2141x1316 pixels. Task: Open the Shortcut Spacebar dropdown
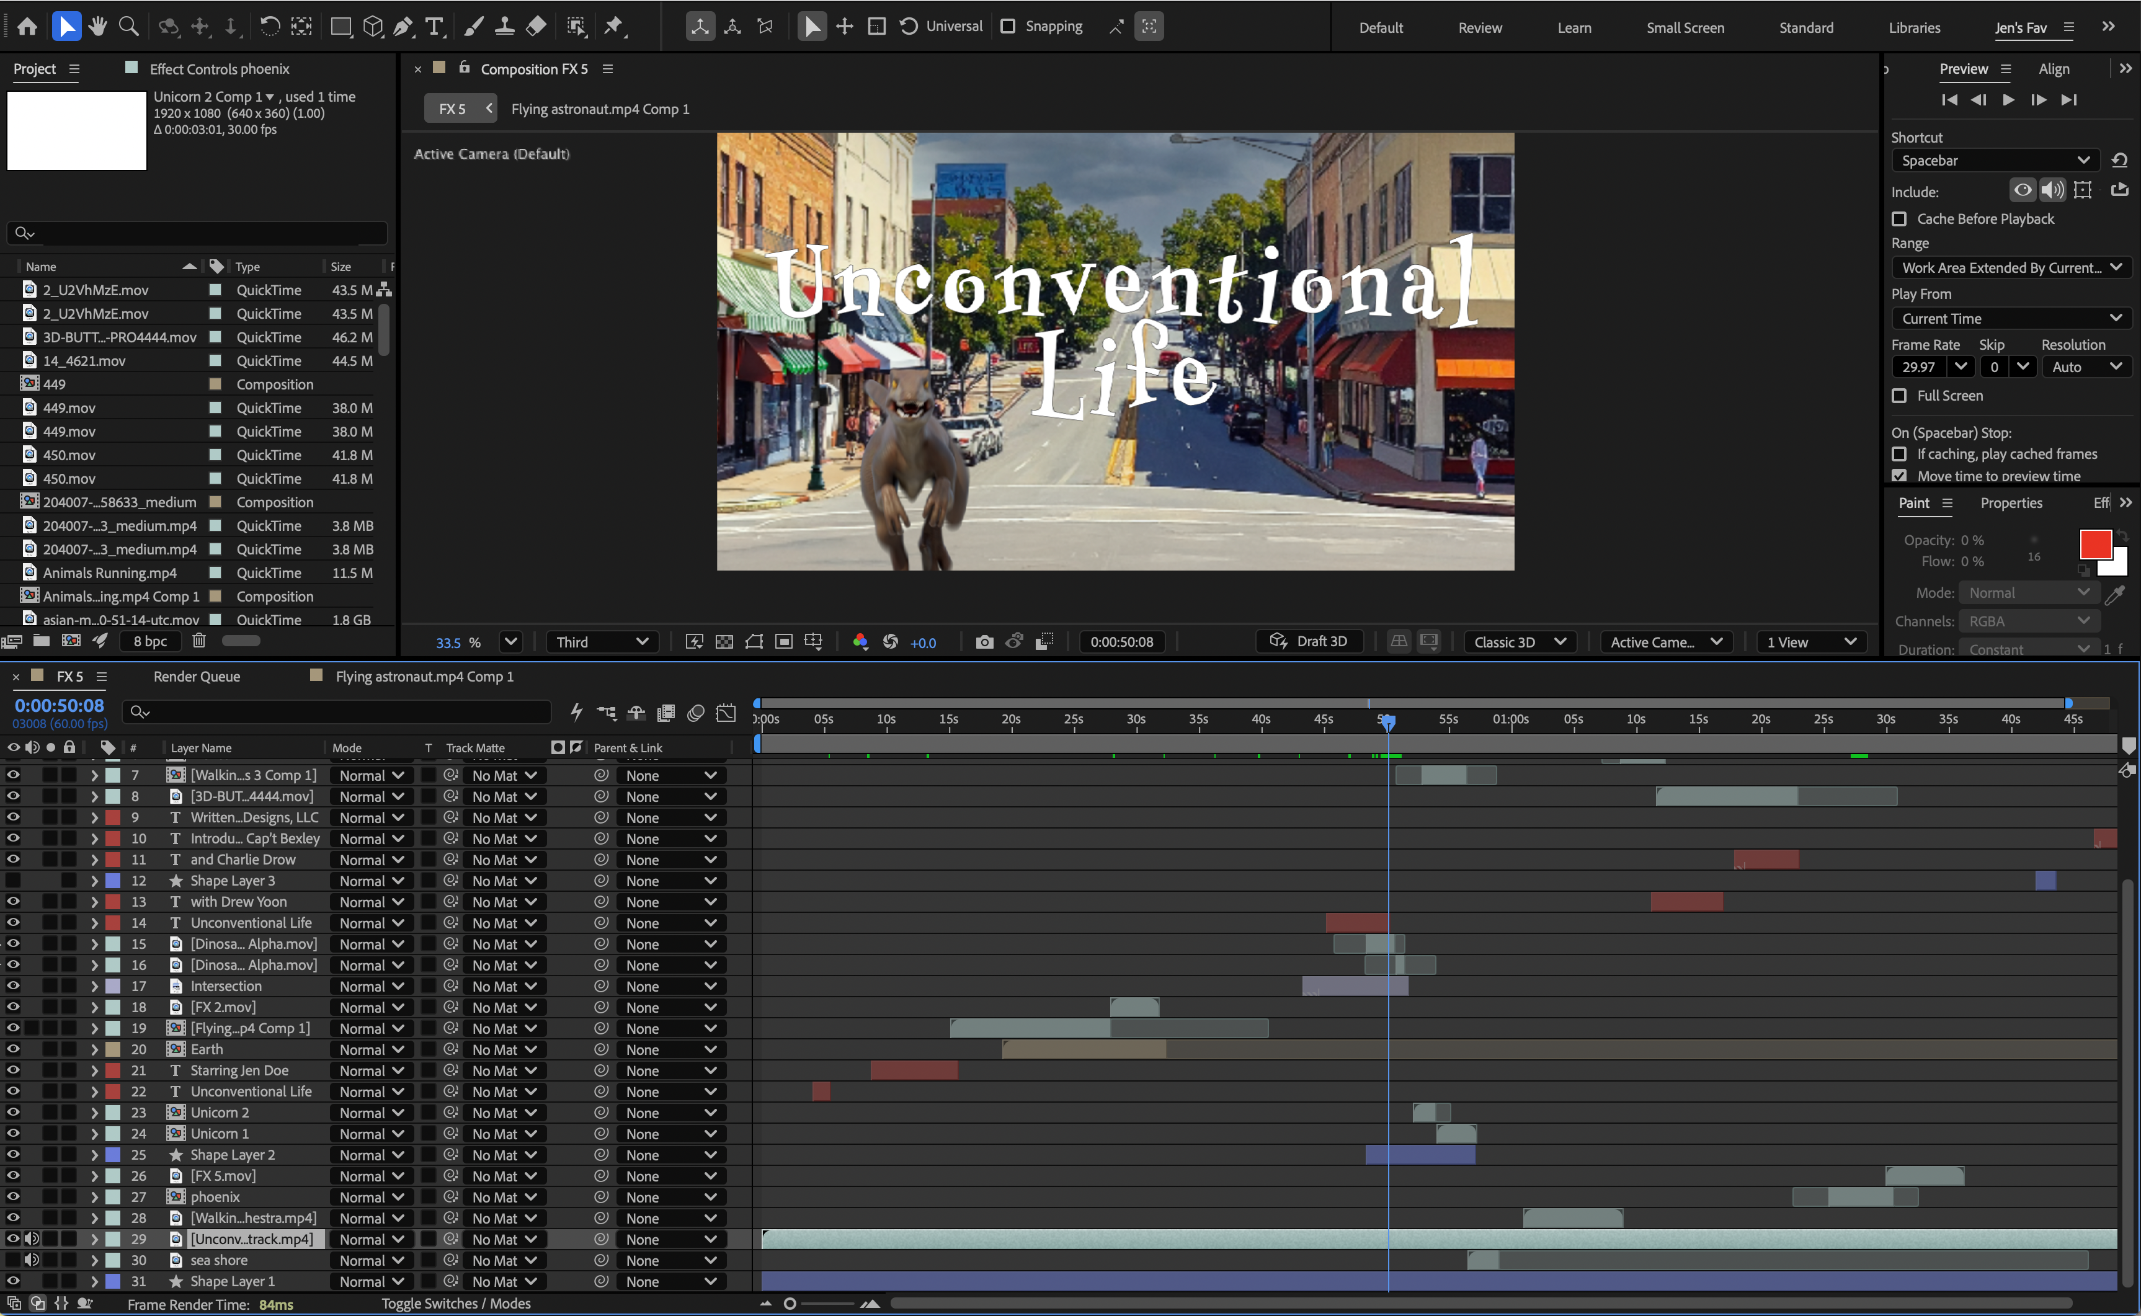coord(1996,160)
